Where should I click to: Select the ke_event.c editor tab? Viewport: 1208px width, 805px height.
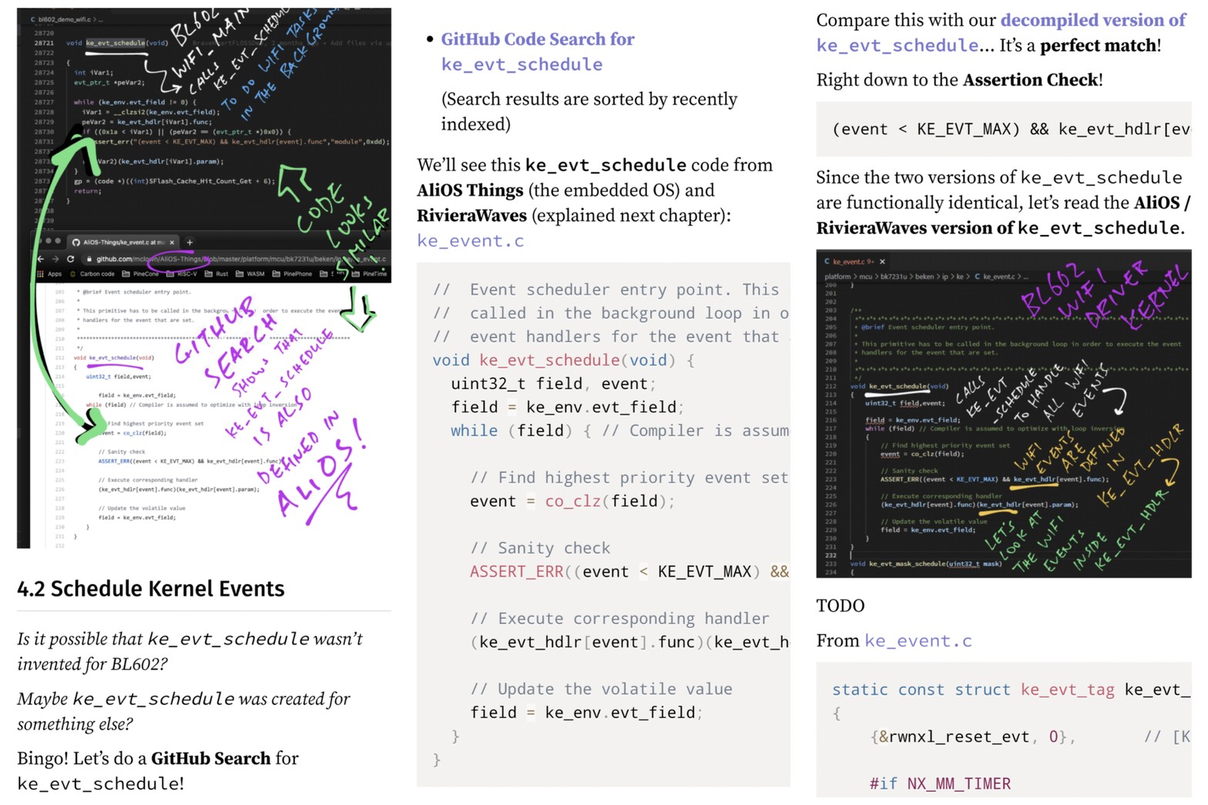click(848, 262)
